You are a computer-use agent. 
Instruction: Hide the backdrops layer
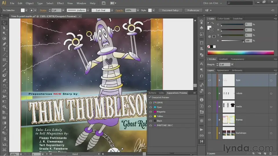209,133
